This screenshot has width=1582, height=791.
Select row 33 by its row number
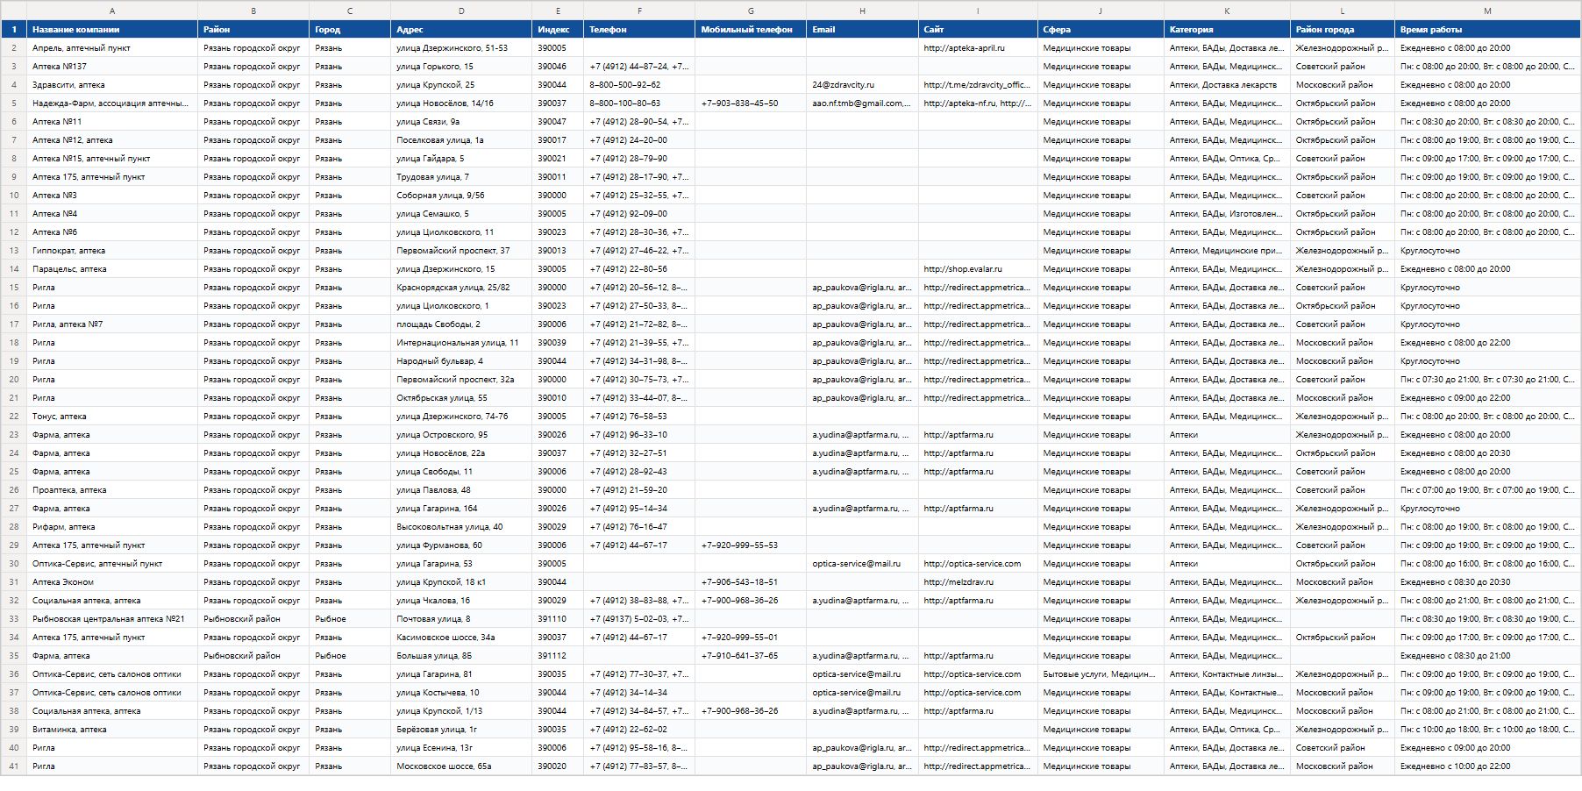pos(14,618)
